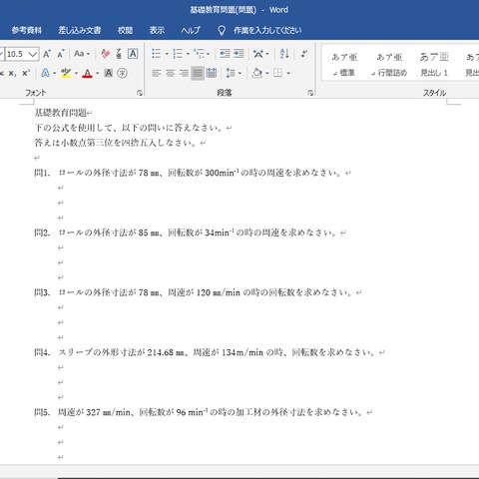479x479 pixels.
Task: Apply superscript formatting
Action: coord(26,73)
